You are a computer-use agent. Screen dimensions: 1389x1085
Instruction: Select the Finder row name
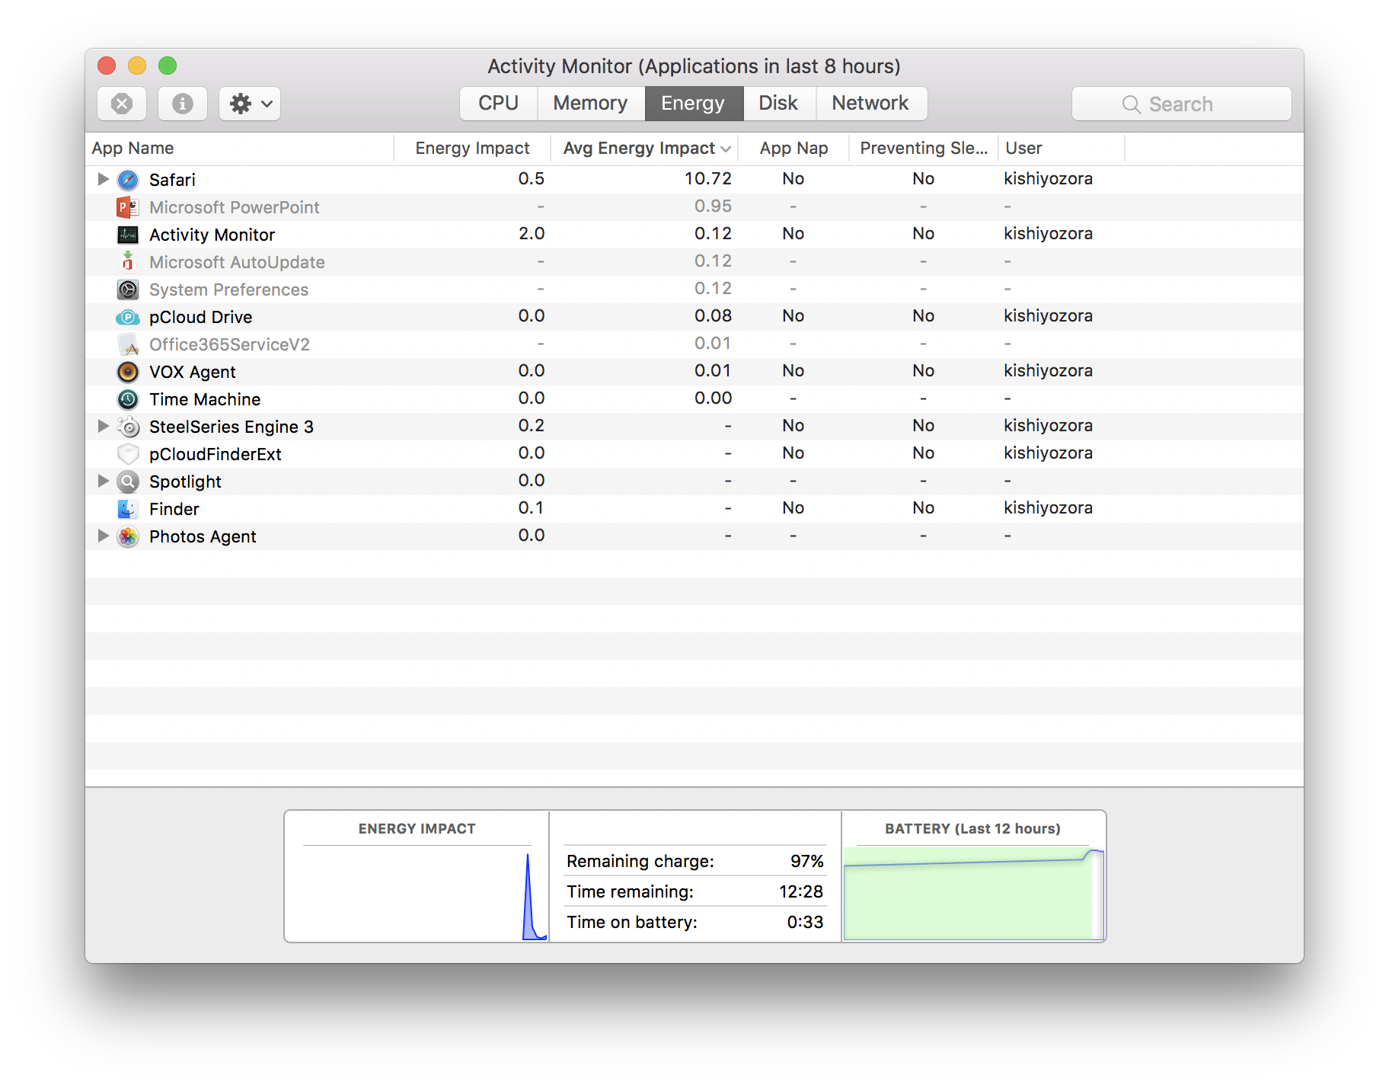174,509
